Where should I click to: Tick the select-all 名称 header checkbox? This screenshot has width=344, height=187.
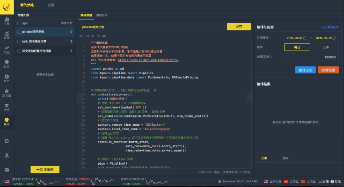pos(19,23)
